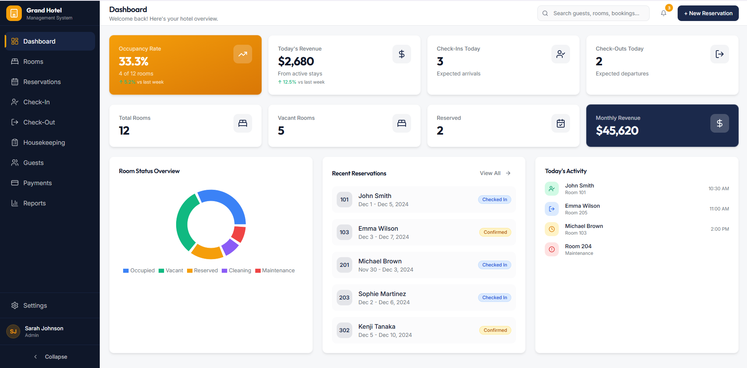
Task: Toggle the Maintenance legend swatch
Action: click(x=258, y=271)
